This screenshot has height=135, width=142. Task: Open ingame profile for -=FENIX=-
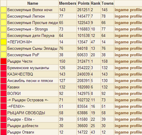point(128,107)
